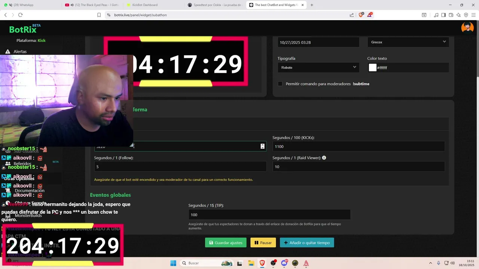Image resolution: width=479 pixels, height=269 pixels.
Task: Click the Segundos / 1 (Raid Viewer) field
Action: (x=359, y=167)
